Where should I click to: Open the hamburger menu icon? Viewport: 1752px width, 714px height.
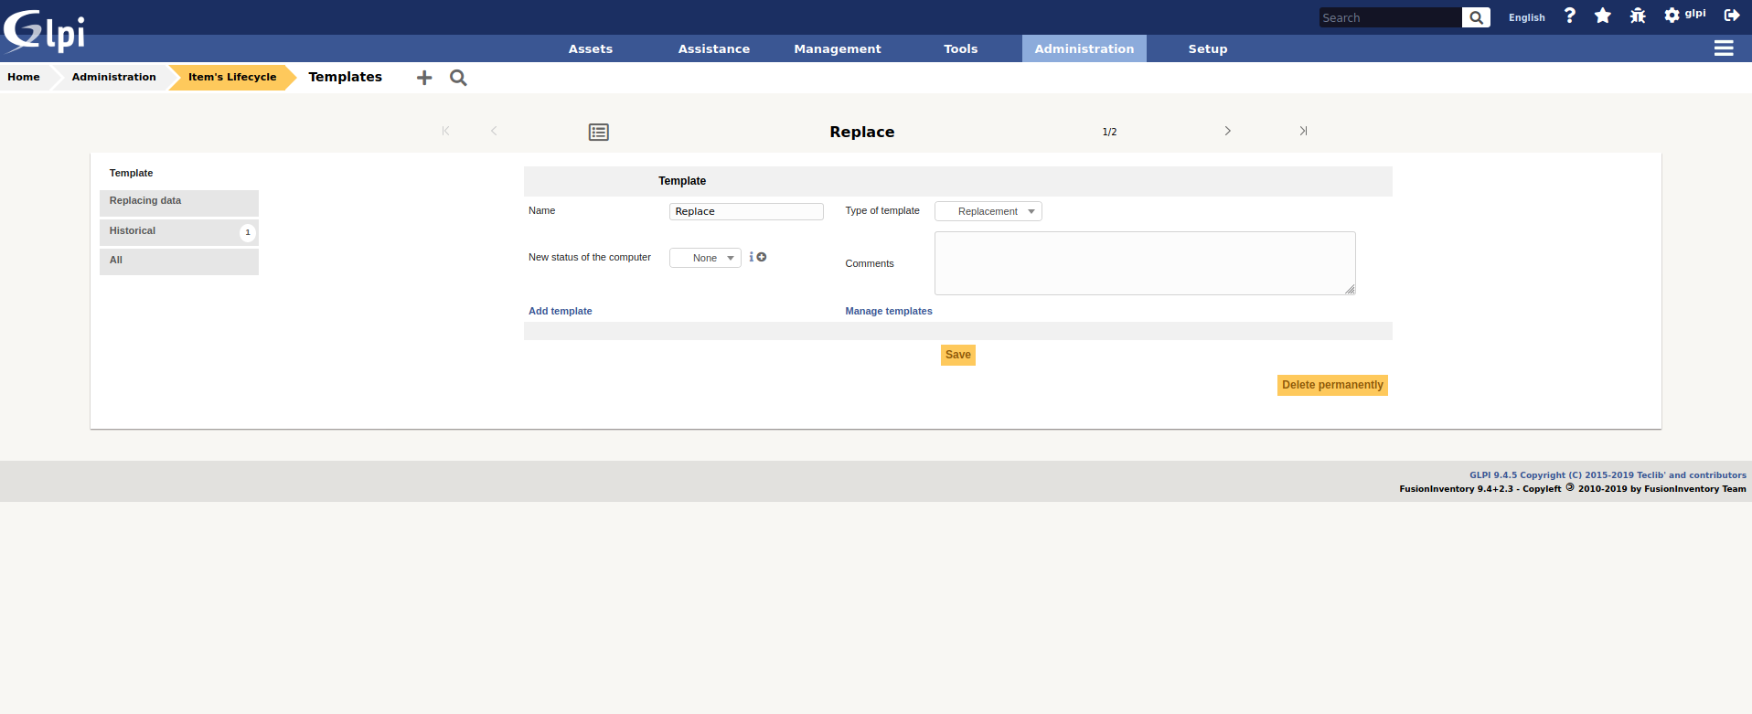(1724, 48)
